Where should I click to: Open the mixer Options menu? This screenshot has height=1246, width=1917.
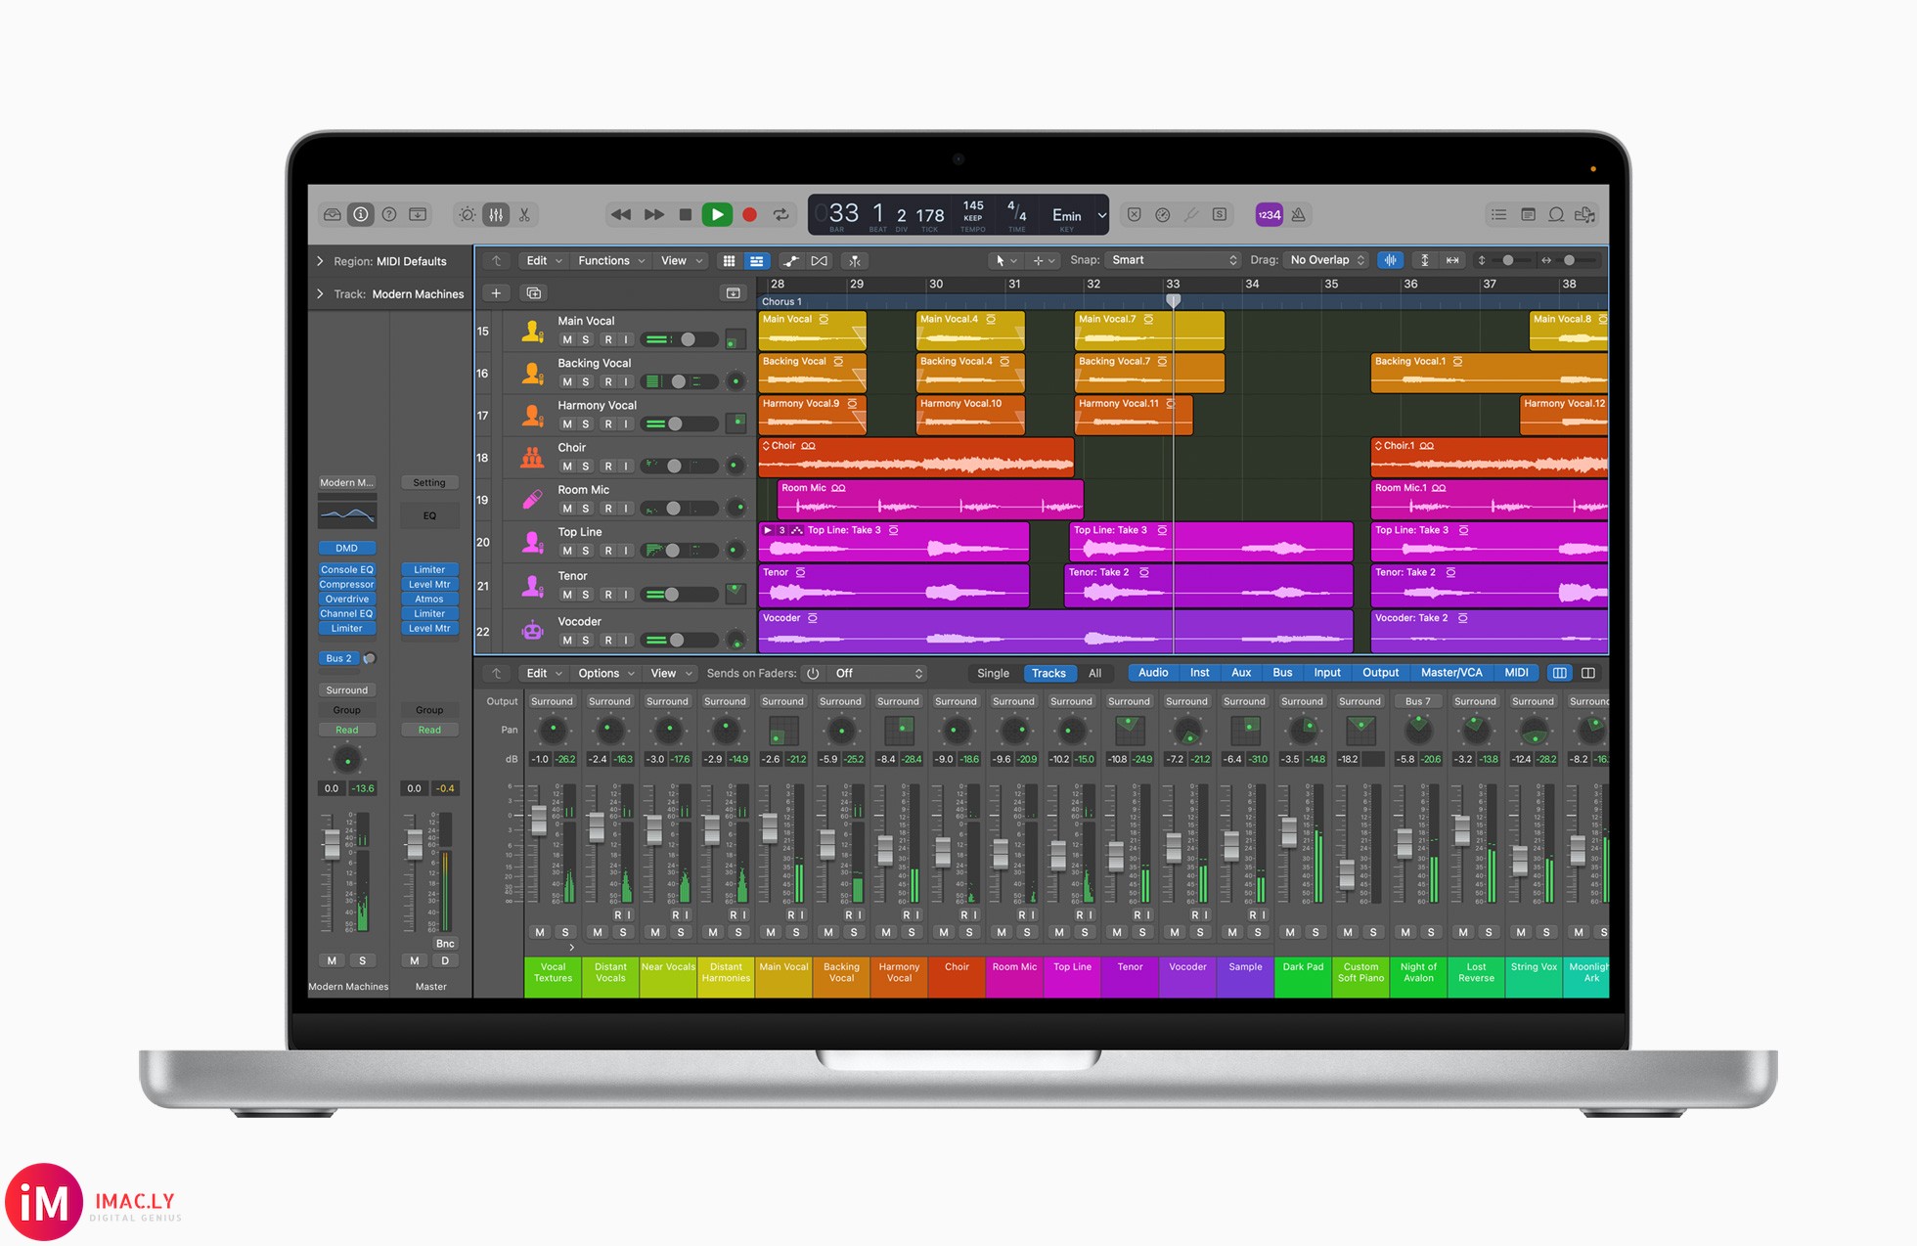point(605,674)
